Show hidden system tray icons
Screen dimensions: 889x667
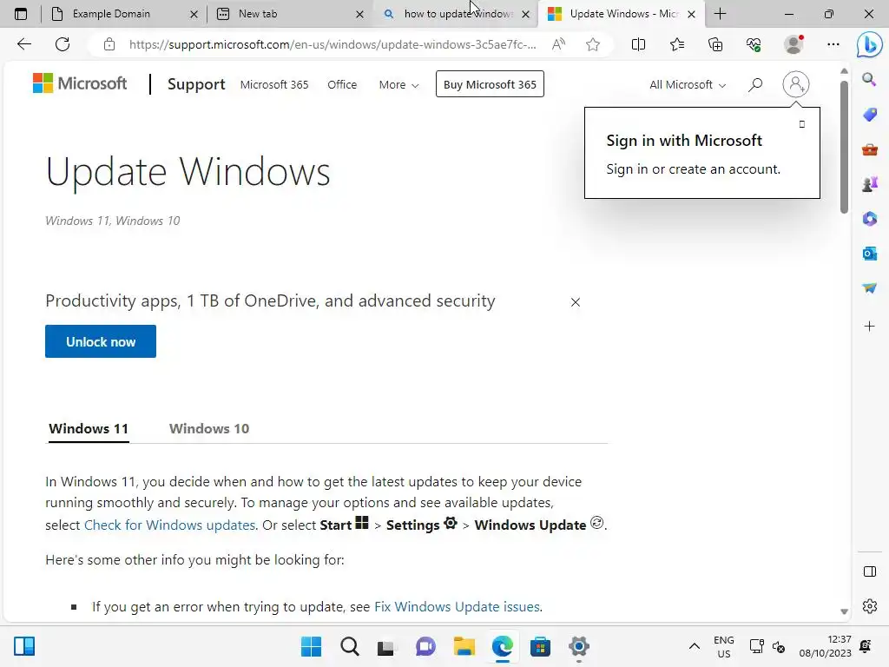coord(694,646)
